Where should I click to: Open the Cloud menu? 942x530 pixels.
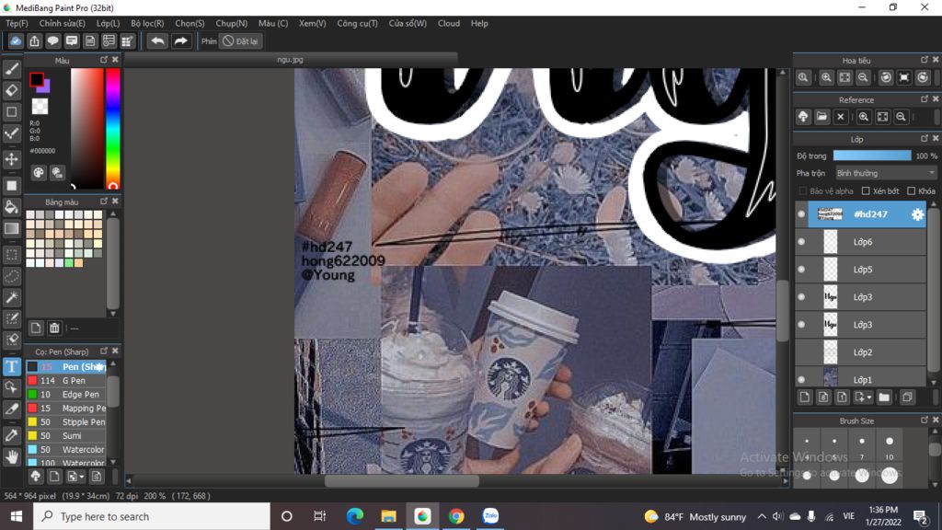coord(448,23)
